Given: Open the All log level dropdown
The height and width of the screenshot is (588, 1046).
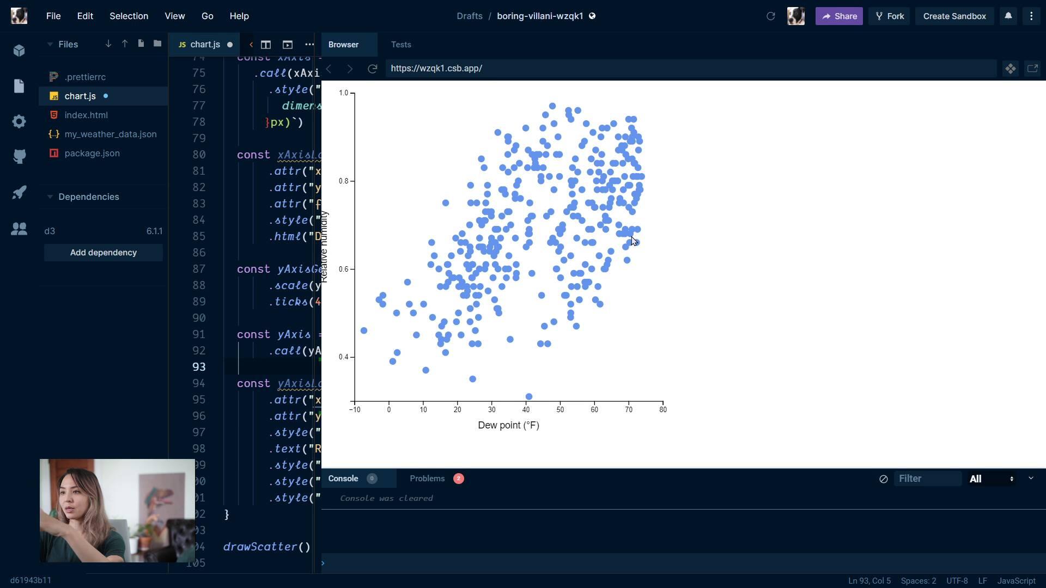Looking at the screenshot, I should [x=992, y=479].
